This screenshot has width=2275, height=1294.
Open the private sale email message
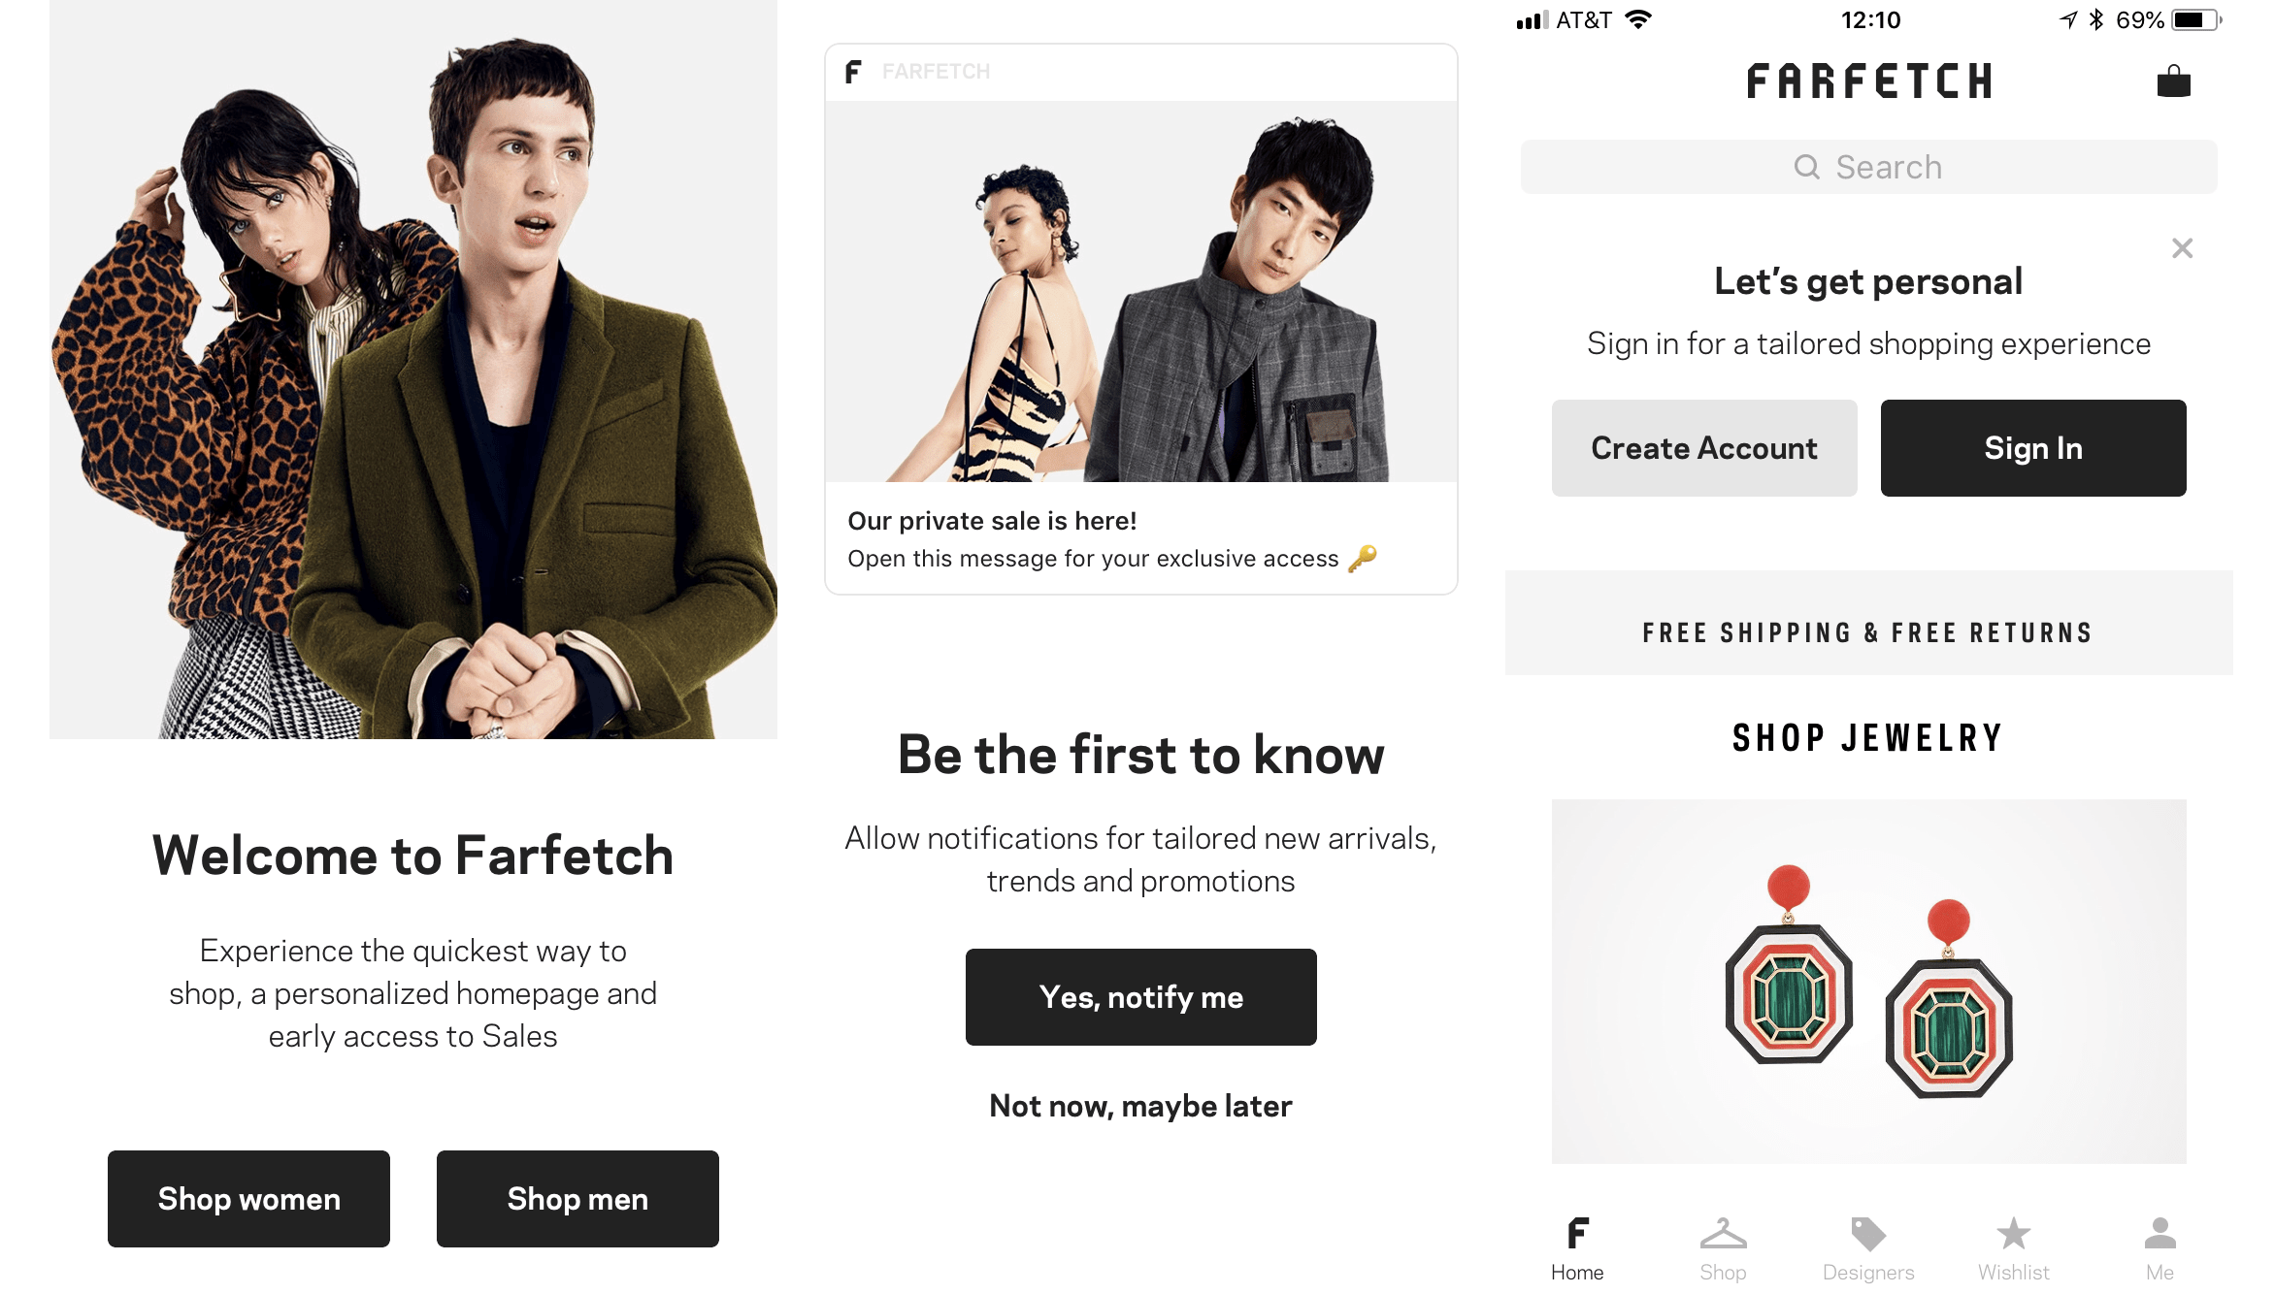click(1139, 537)
